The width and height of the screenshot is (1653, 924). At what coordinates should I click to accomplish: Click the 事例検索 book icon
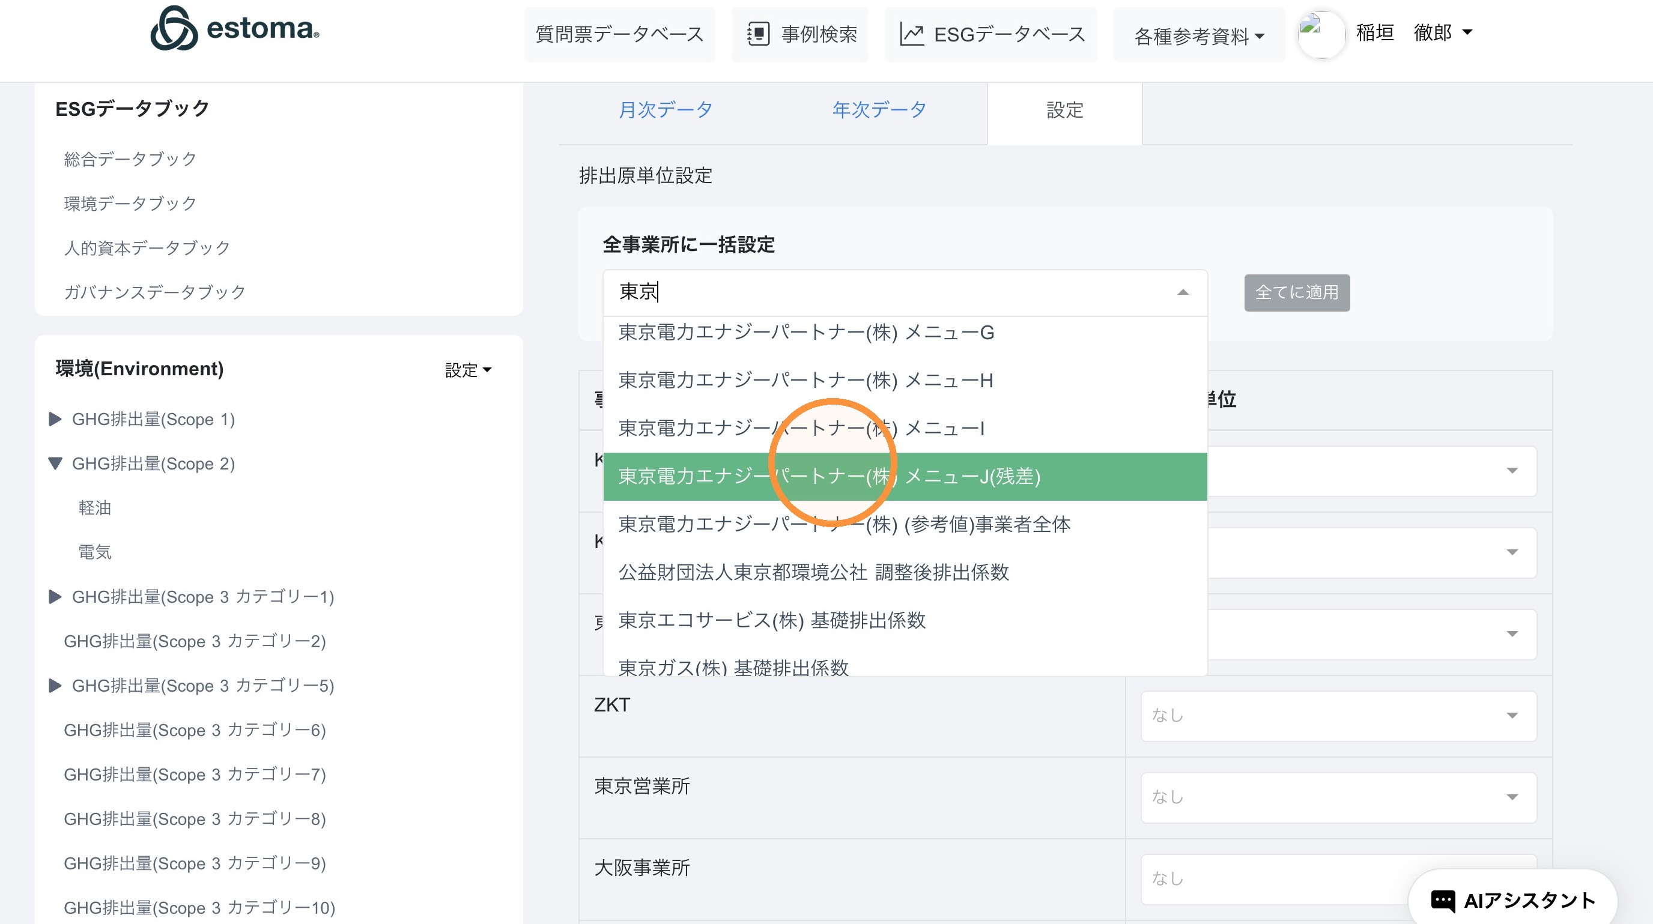758,34
